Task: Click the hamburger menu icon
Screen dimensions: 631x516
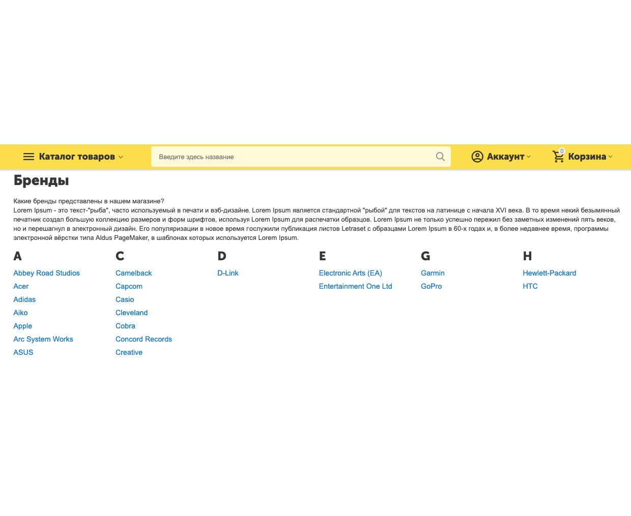Action: pos(29,157)
